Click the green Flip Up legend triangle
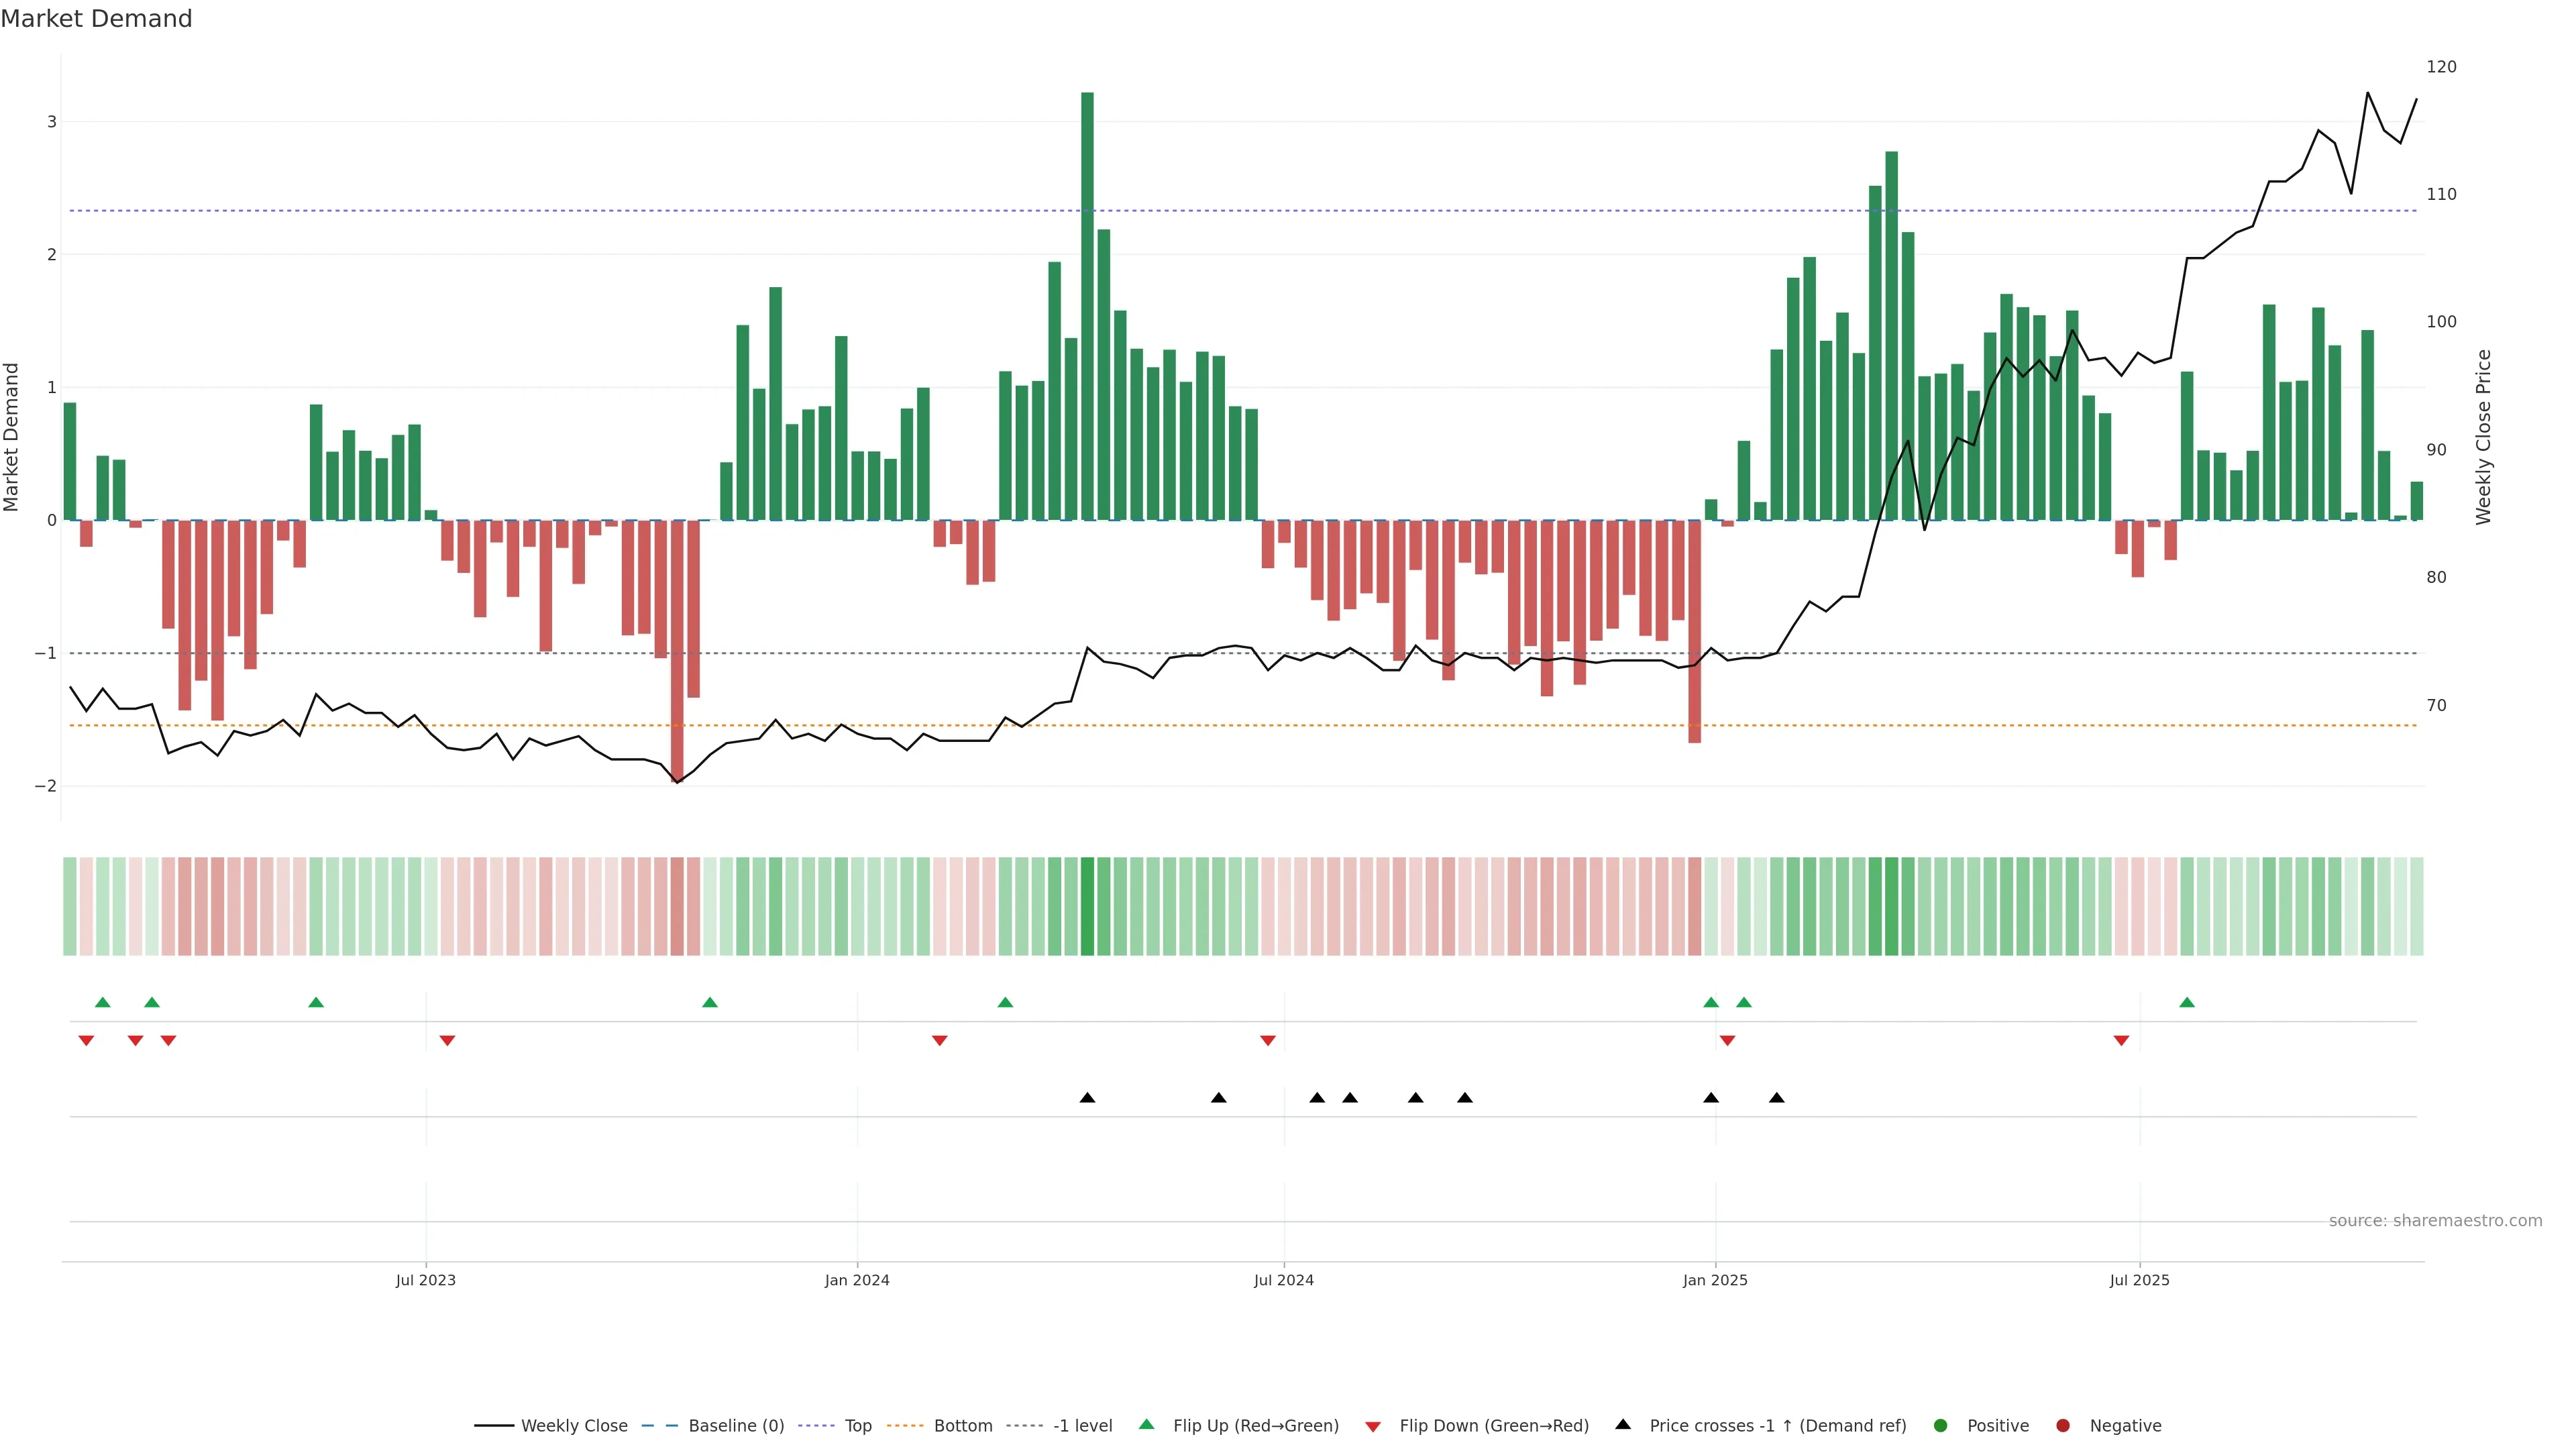The width and height of the screenshot is (2576, 1449). tap(1146, 1425)
